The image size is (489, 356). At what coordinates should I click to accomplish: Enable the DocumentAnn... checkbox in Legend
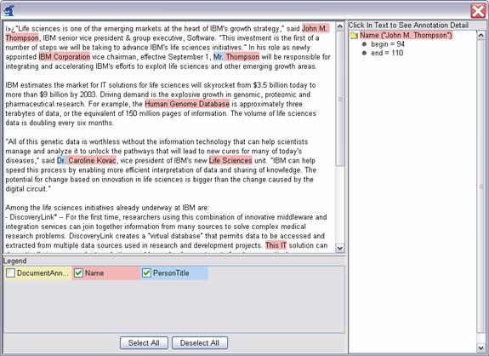point(10,273)
